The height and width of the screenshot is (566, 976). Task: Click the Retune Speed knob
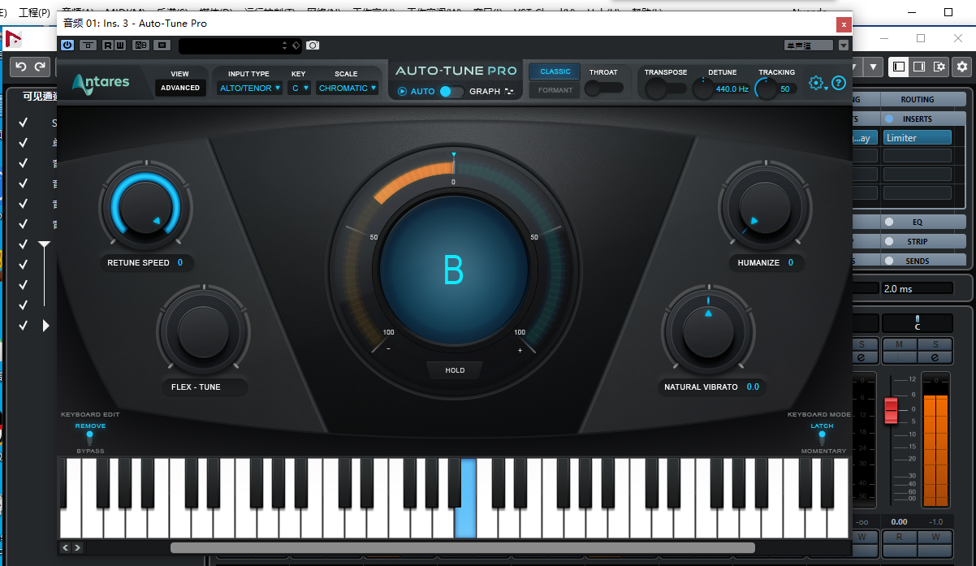pos(145,206)
